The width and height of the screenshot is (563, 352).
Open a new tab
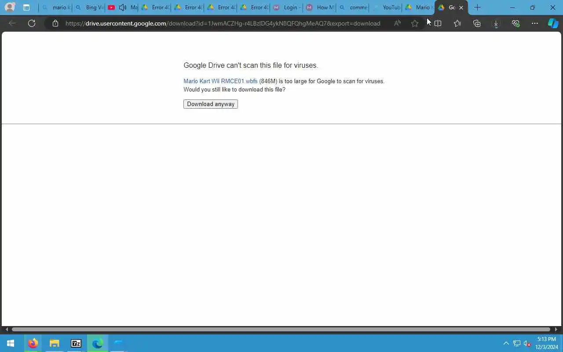tap(477, 7)
